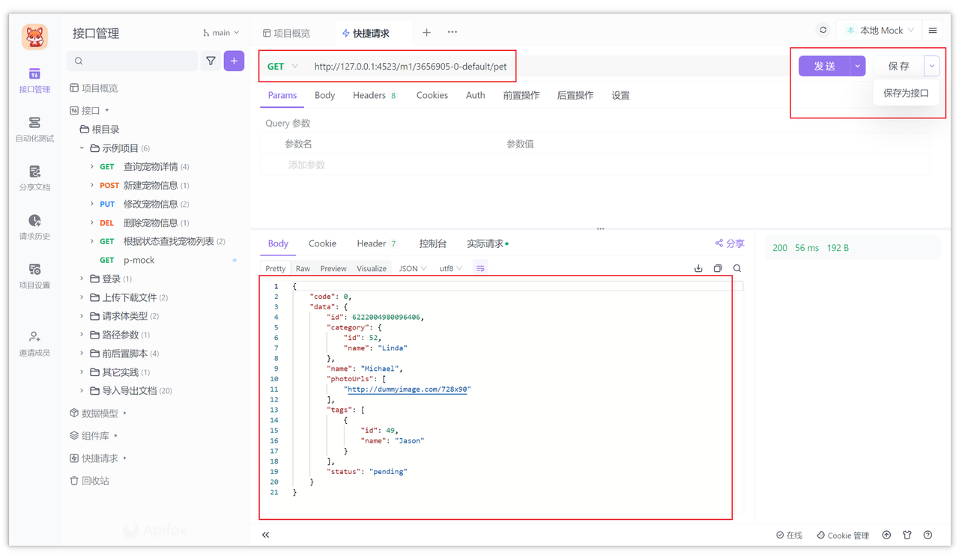
Task: Open the response 控制台 tab
Action: (432, 243)
